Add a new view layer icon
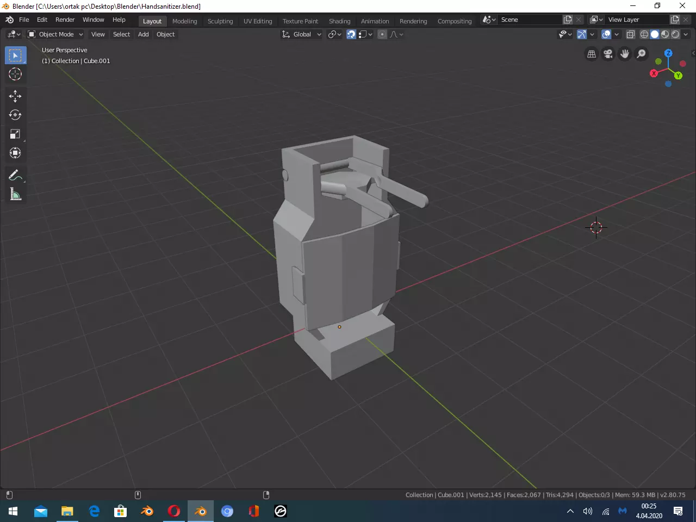Viewport: 696px width, 522px height. click(x=675, y=20)
